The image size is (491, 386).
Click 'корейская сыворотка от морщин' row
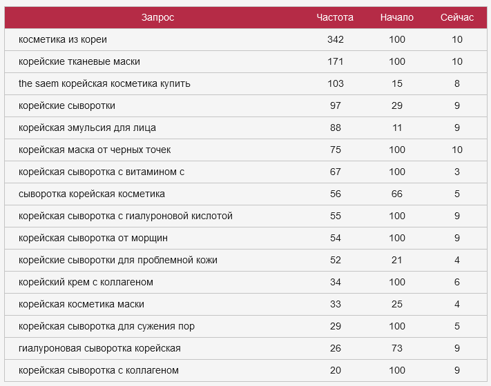point(93,238)
